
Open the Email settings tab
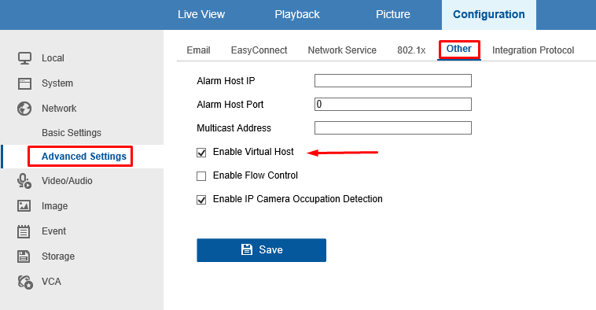click(x=198, y=50)
